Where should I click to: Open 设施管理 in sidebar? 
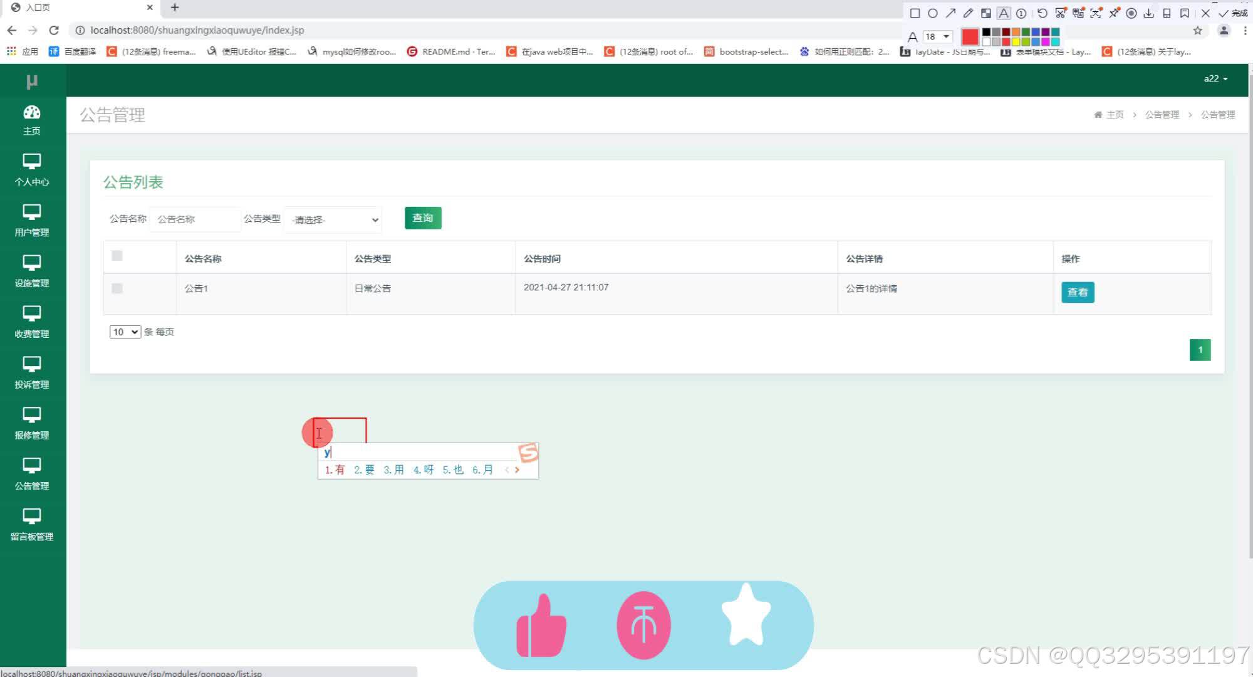32,271
